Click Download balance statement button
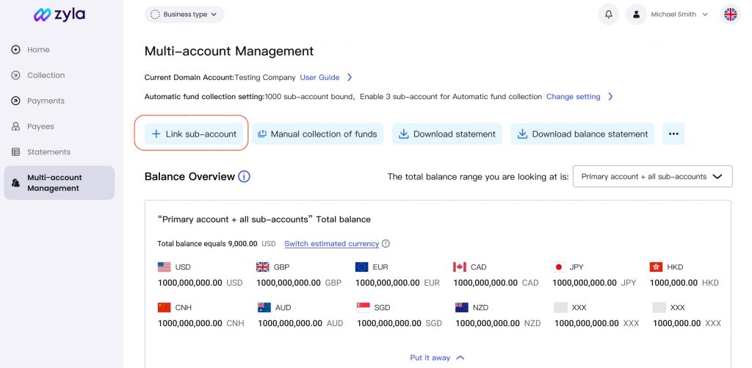Screen dimensions: 752x368 point(582,134)
